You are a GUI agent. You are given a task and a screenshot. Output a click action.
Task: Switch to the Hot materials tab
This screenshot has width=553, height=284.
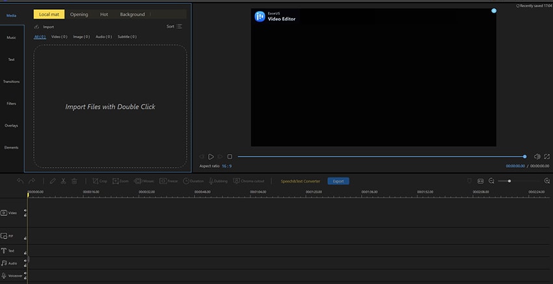(104, 14)
